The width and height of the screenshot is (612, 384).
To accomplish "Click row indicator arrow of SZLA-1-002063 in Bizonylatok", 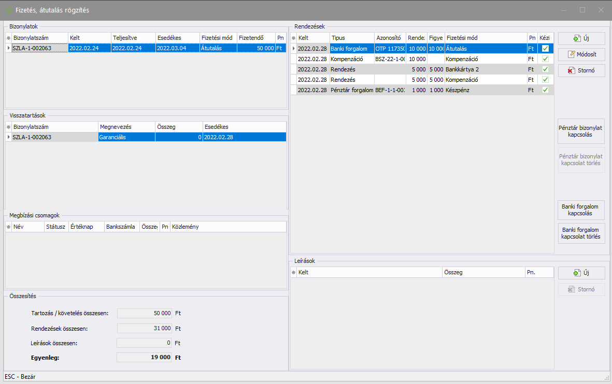I will tap(8, 48).
